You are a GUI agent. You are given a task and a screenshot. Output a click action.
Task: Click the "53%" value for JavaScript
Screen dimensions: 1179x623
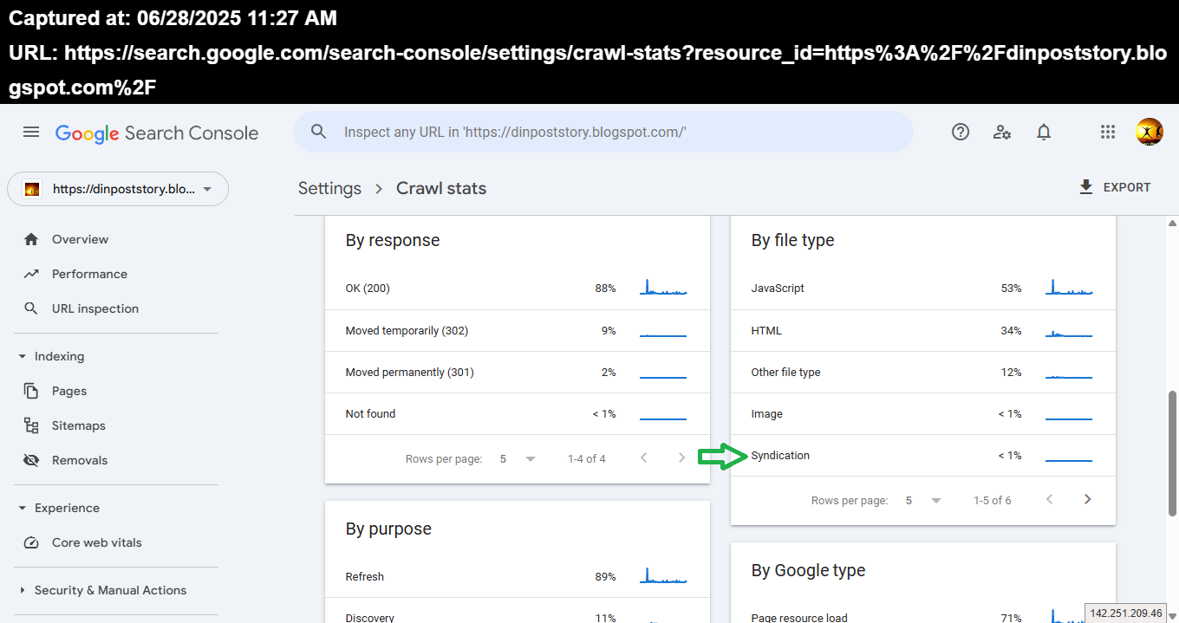(1011, 289)
